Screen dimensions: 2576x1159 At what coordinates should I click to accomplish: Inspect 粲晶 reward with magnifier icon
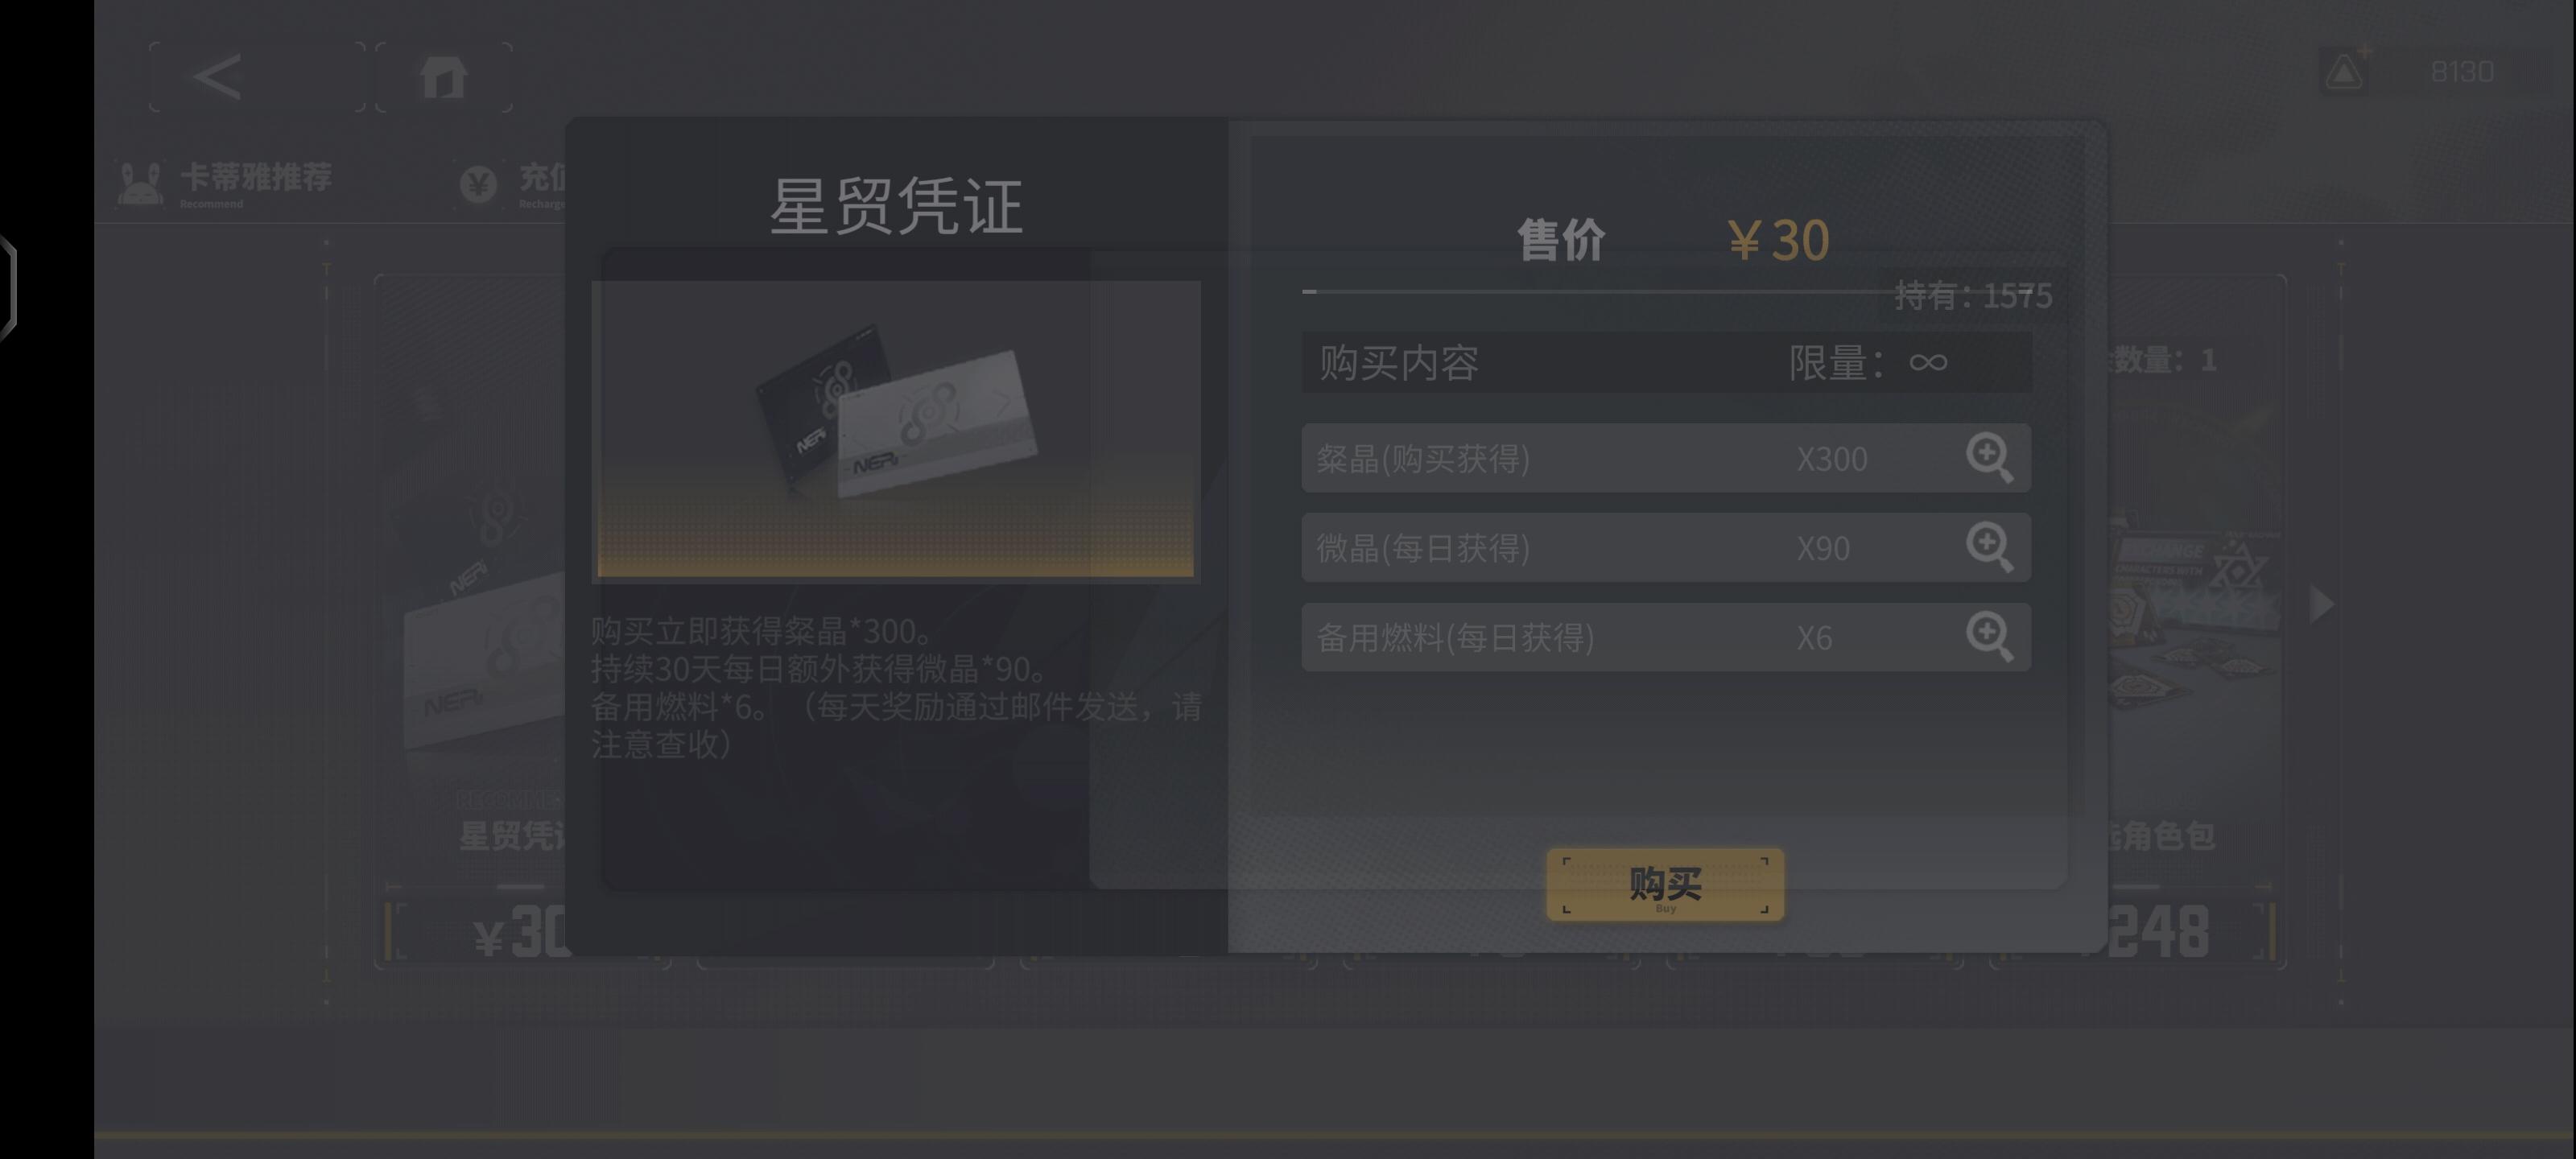click(x=1989, y=458)
